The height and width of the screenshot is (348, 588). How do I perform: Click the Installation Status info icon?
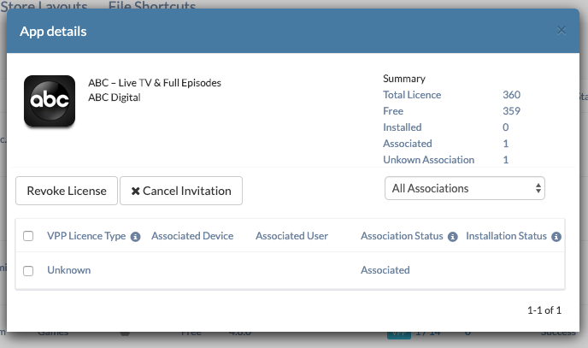(x=556, y=237)
